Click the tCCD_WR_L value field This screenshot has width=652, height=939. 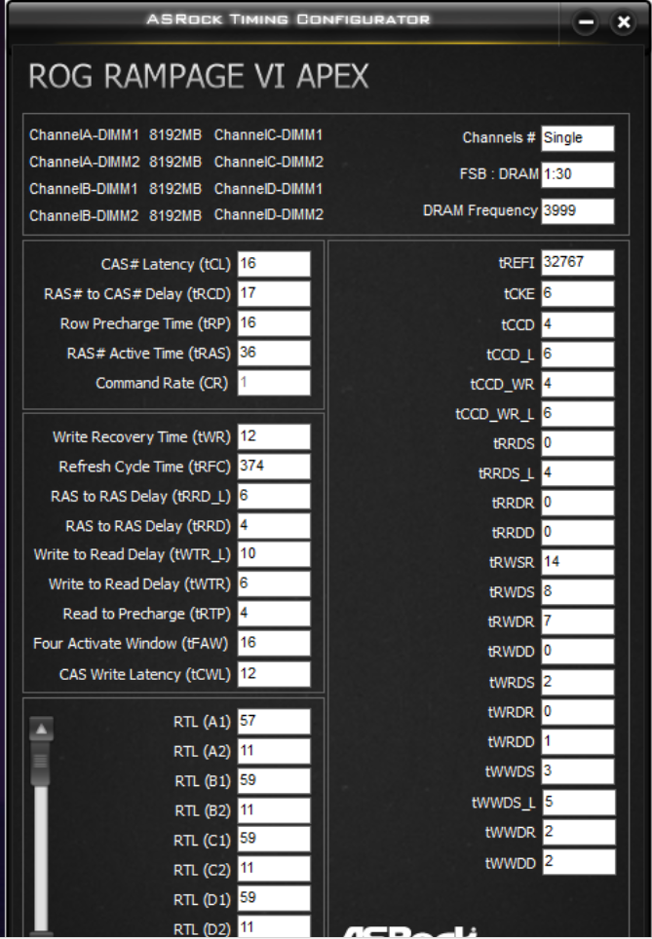[578, 414]
